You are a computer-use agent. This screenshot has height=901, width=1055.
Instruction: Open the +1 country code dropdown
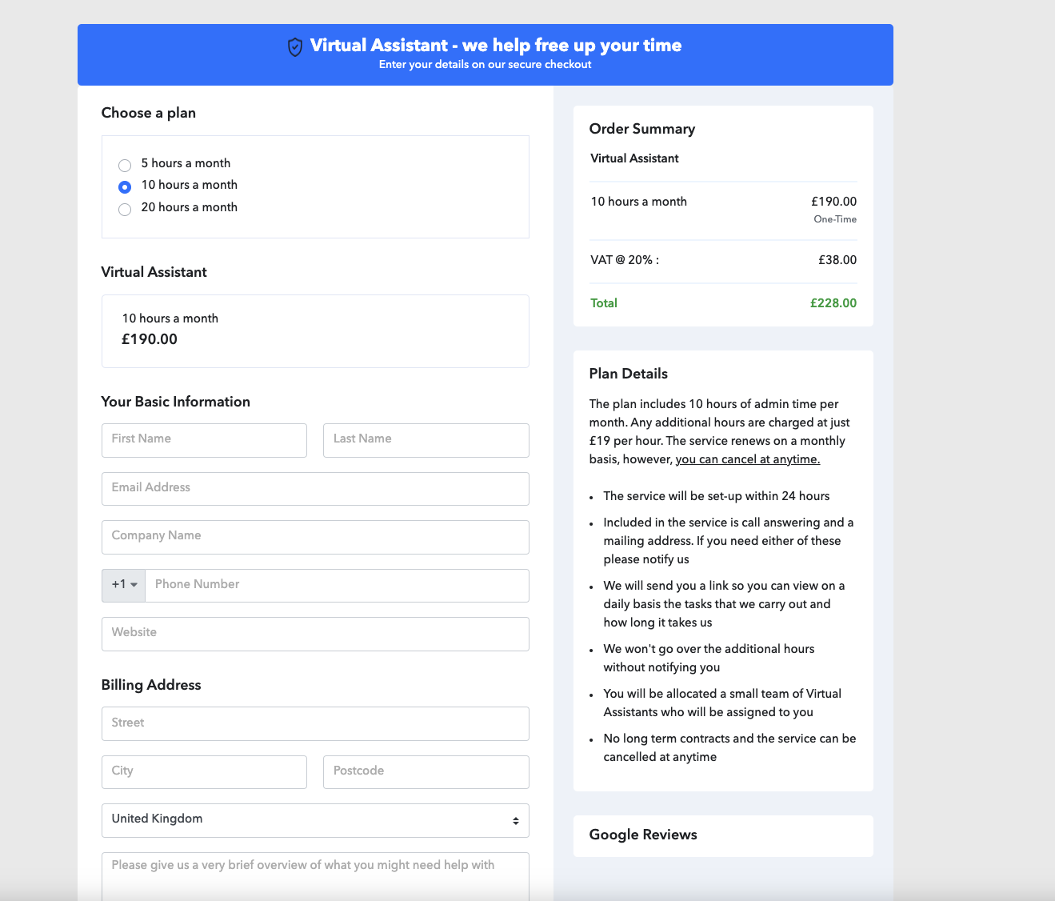[x=124, y=585]
